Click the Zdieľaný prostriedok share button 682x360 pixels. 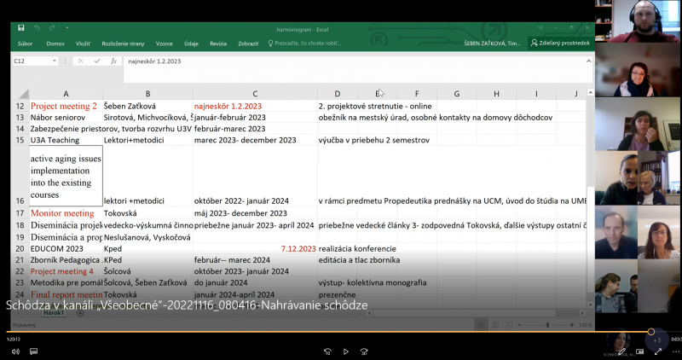(x=560, y=43)
